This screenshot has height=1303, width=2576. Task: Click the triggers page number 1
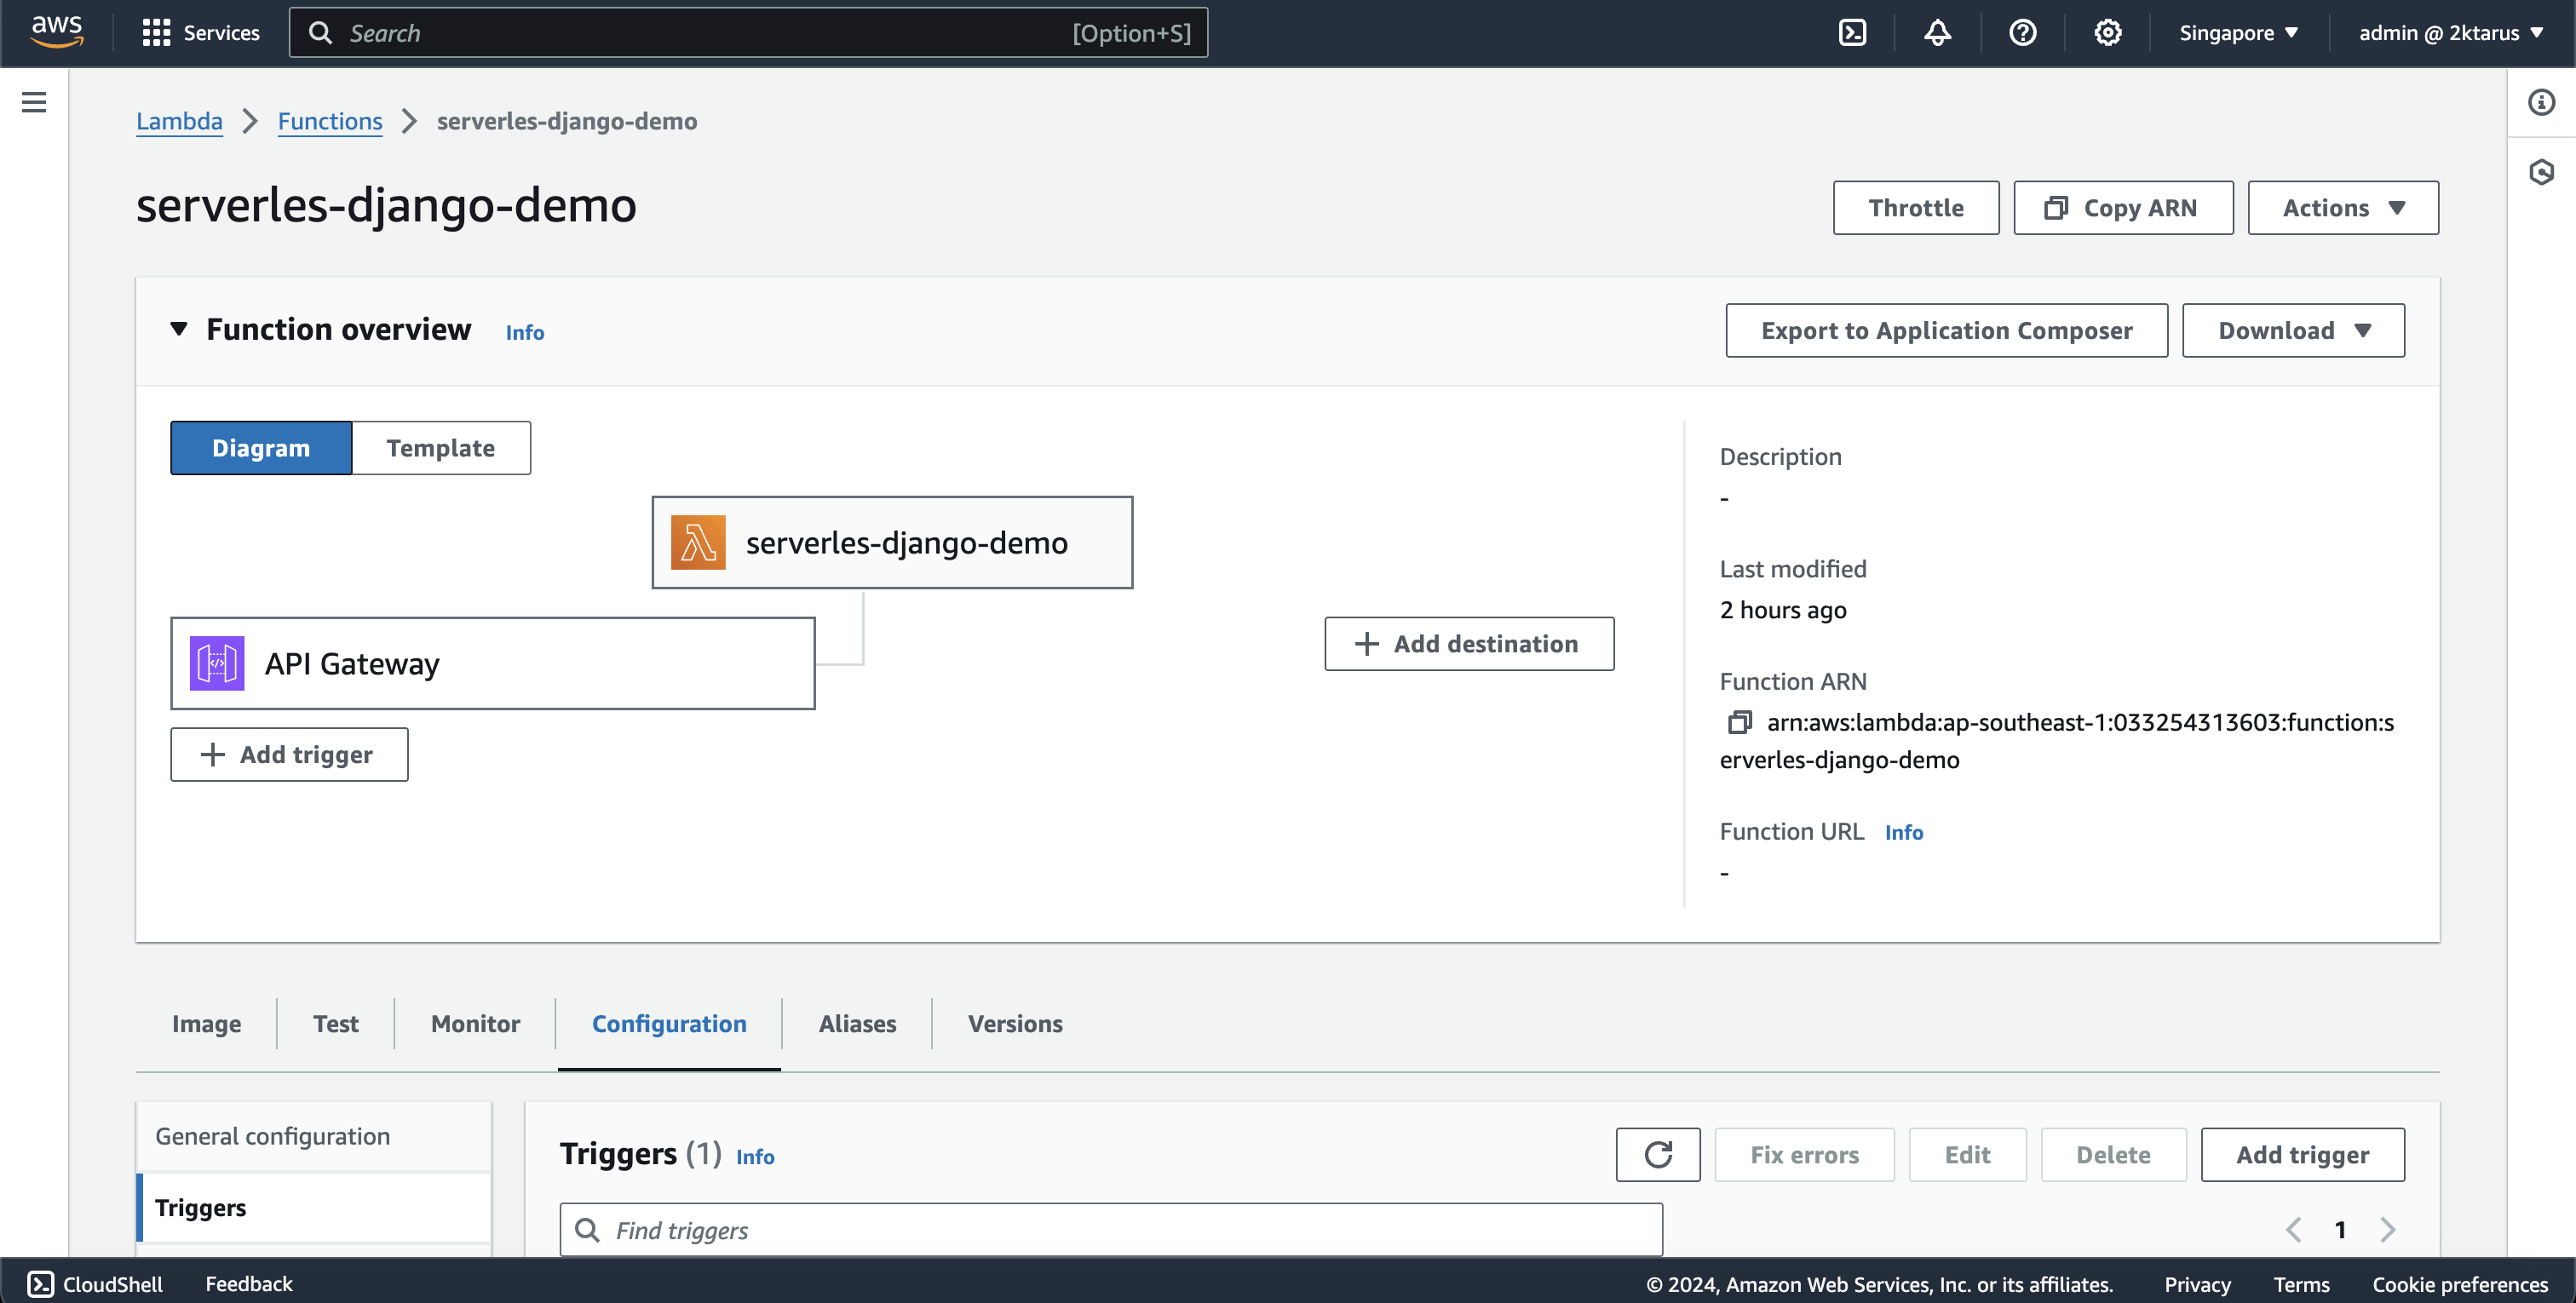click(x=2340, y=1229)
